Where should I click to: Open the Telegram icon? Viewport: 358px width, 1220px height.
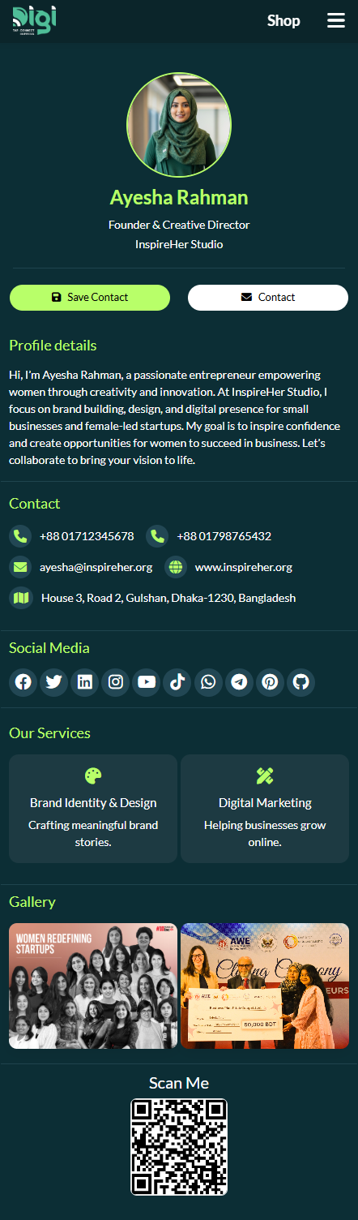coord(239,682)
